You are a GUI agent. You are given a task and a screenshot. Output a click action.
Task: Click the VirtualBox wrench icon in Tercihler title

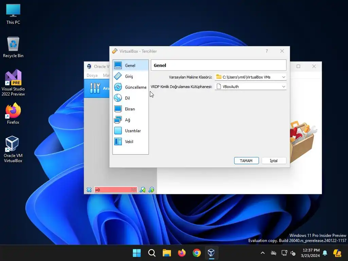tap(115, 51)
